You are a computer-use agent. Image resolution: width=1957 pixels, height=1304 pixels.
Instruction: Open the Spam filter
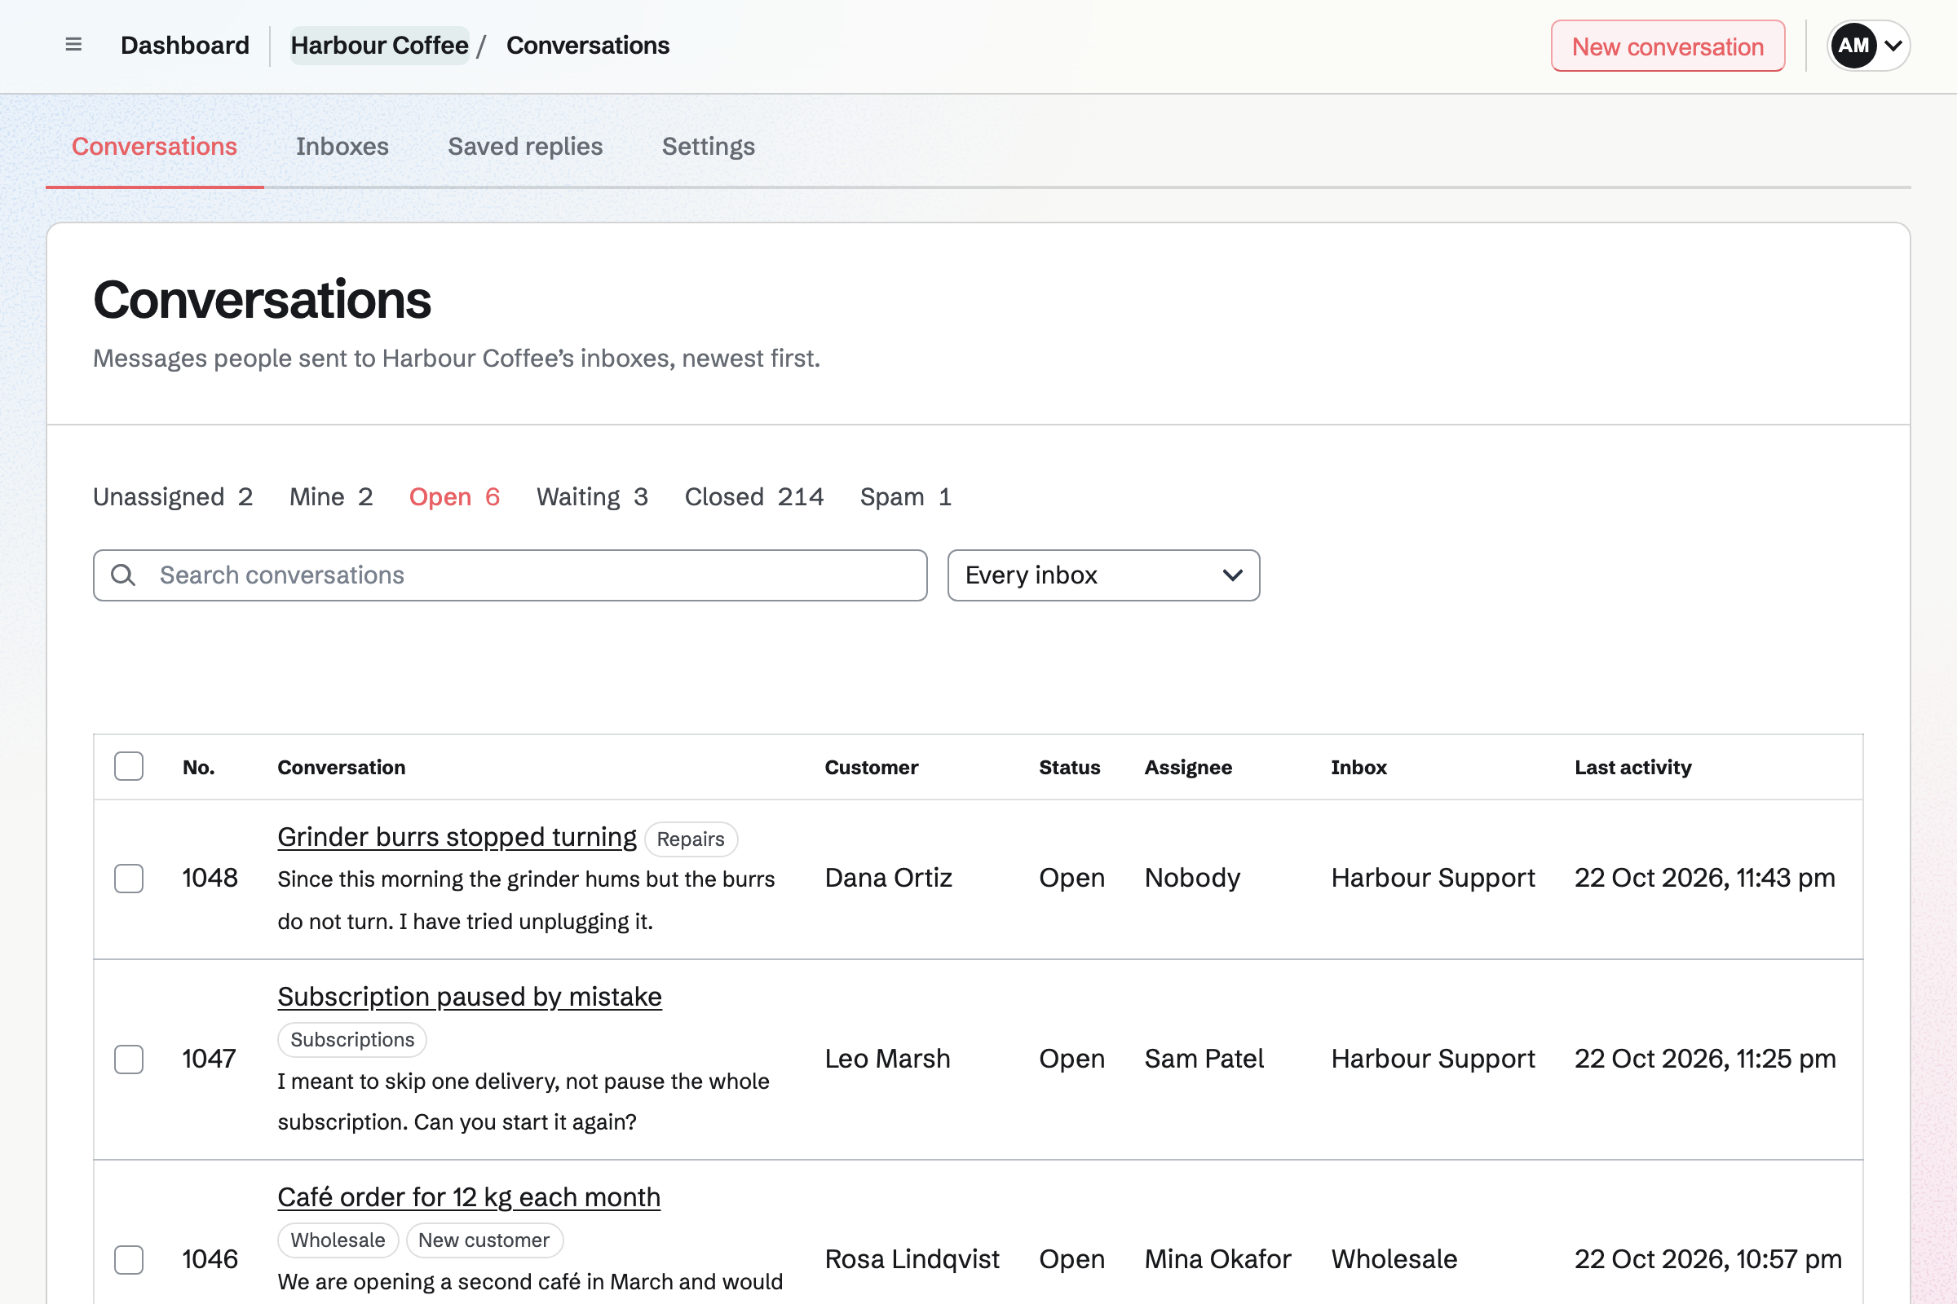(x=906, y=496)
